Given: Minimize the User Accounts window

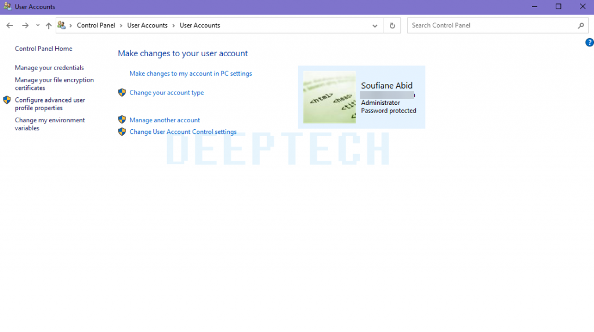Looking at the screenshot, I should pyautogui.click(x=534, y=6).
